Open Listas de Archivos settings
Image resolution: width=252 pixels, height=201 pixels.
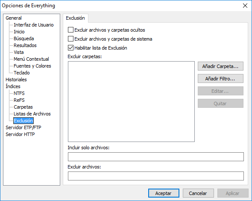coord(32,114)
